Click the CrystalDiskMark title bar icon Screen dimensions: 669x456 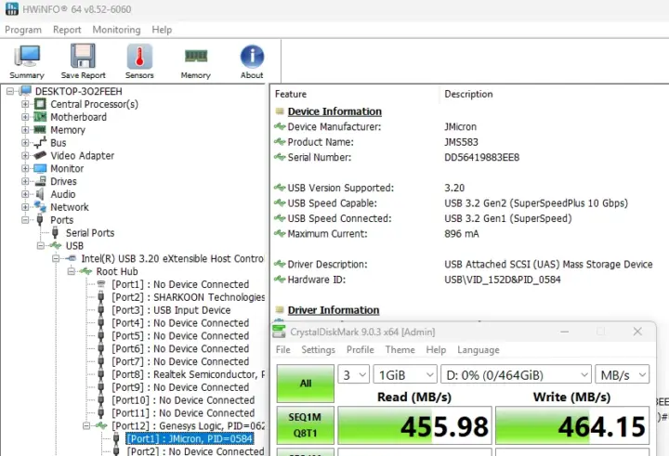(279, 332)
